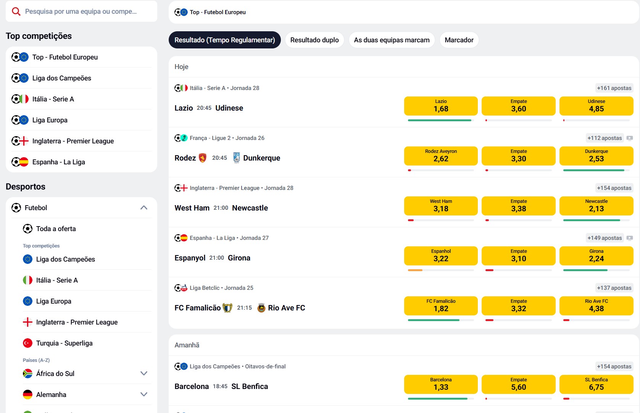Open the Marcador market tab
The width and height of the screenshot is (640, 413).
pos(459,40)
